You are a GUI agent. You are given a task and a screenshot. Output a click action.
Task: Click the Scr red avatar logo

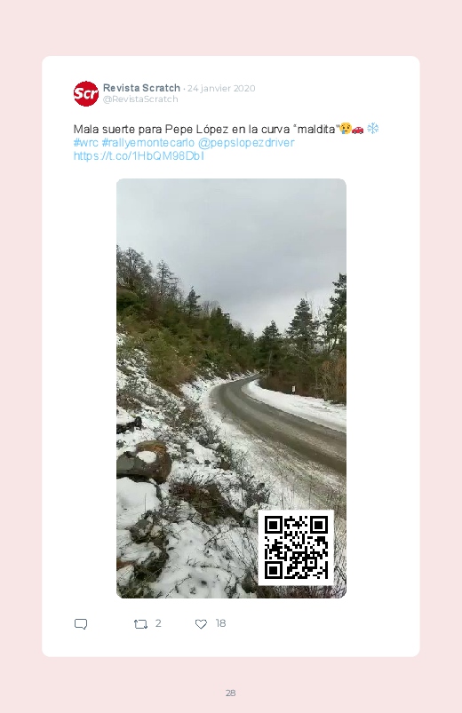(x=86, y=93)
